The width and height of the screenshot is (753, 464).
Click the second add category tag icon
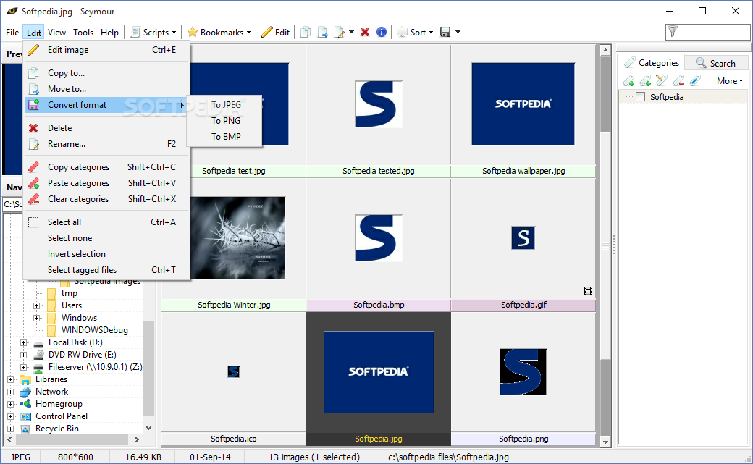pos(645,80)
